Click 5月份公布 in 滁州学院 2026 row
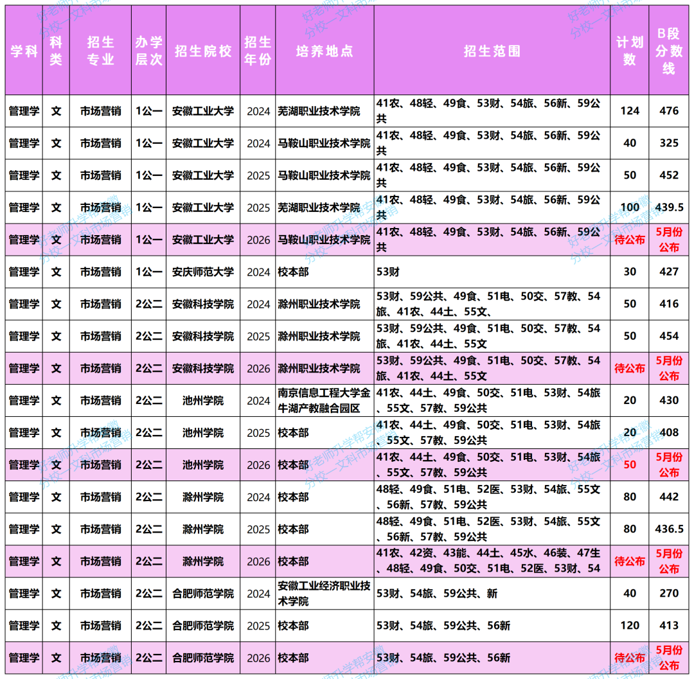This screenshot has width=694, height=679. pyautogui.click(x=669, y=561)
